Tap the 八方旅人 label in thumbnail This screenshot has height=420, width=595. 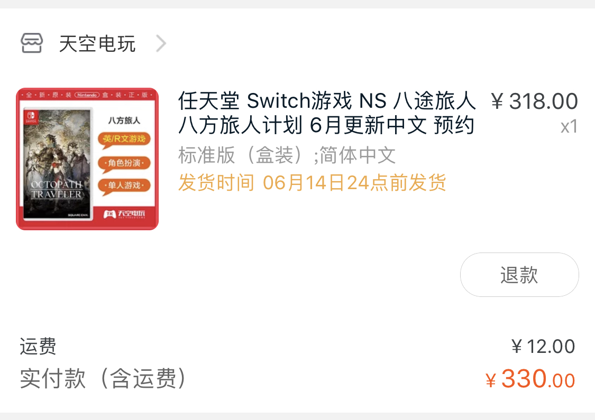(124, 120)
